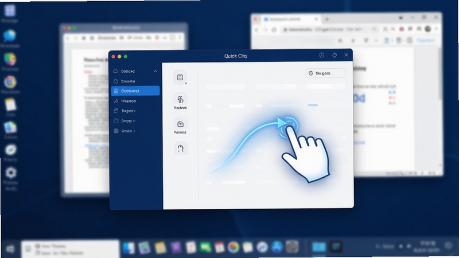
Task: Open the compass-like round desktop icon
Action: 10,150
